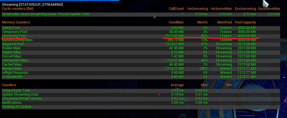Click the 0.14 ms InclusiveAvg value
The image size is (287, 118).
(x=202, y=14)
